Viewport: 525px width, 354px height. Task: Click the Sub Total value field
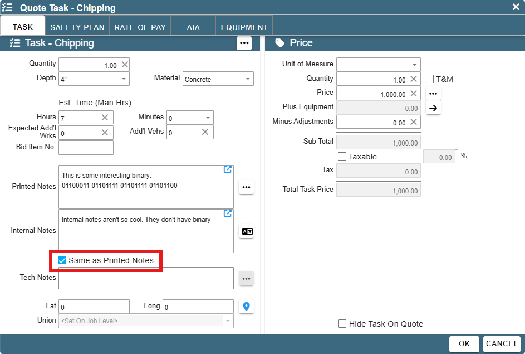[379, 142]
